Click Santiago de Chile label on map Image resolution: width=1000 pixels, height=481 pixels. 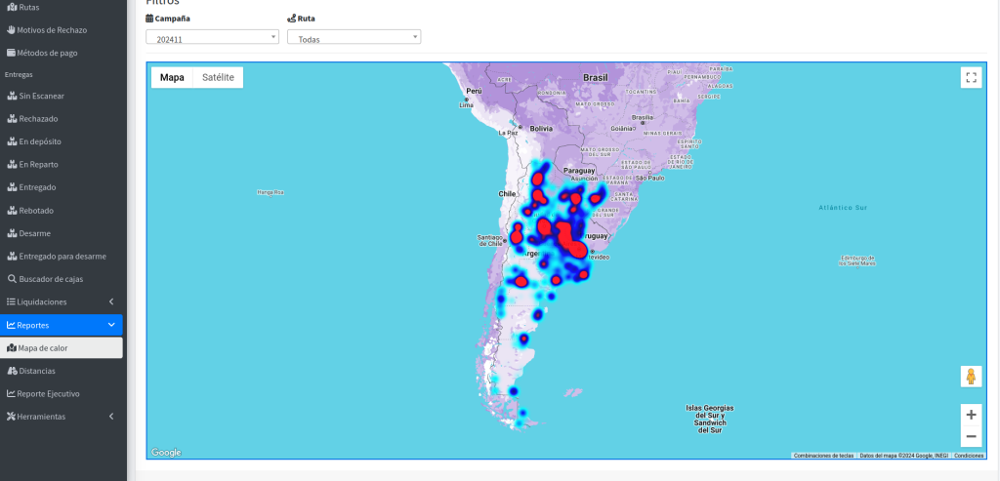490,240
